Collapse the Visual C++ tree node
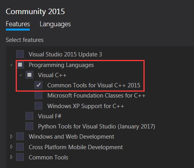This screenshot has width=194, height=168. click(x=20, y=75)
